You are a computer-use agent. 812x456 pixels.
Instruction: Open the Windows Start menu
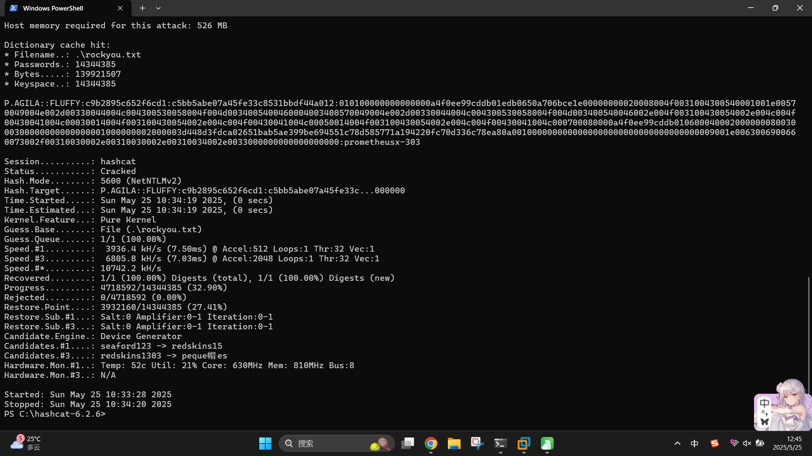coord(265,443)
